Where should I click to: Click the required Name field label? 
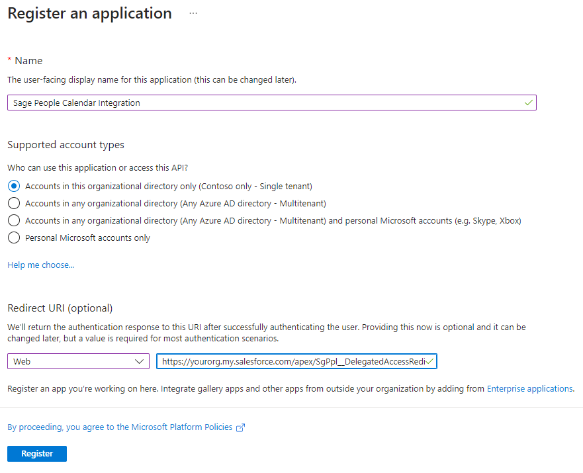pyautogui.click(x=28, y=61)
